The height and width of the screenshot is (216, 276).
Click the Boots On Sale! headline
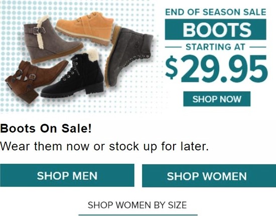coord(46,128)
